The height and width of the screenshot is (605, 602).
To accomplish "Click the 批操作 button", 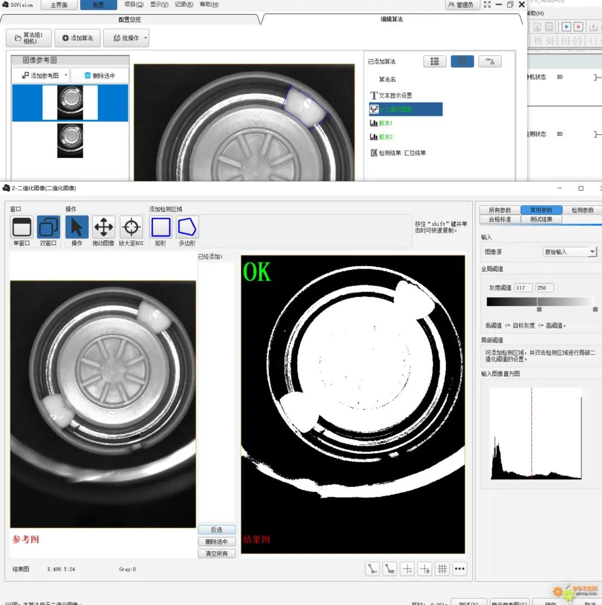I will pyautogui.click(x=126, y=38).
